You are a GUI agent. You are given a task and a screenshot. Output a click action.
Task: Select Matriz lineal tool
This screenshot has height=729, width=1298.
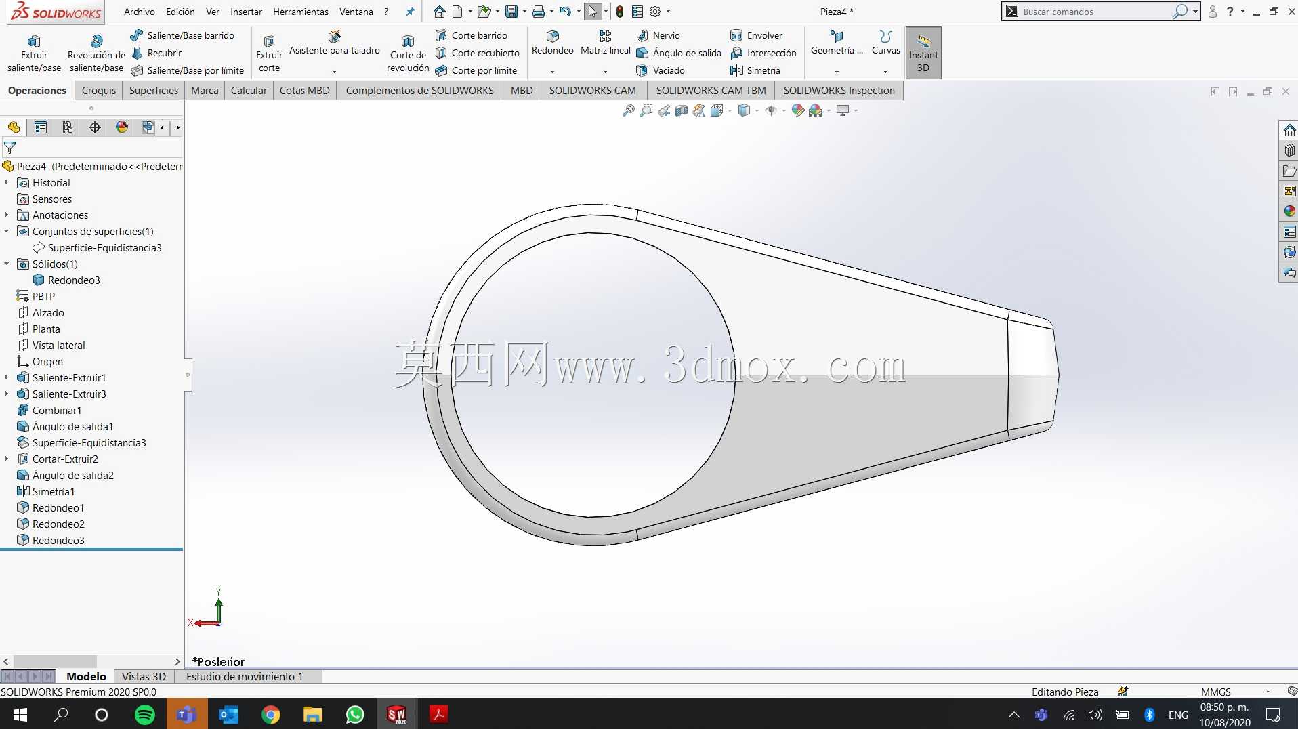pyautogui.click(x=605, y=43)
